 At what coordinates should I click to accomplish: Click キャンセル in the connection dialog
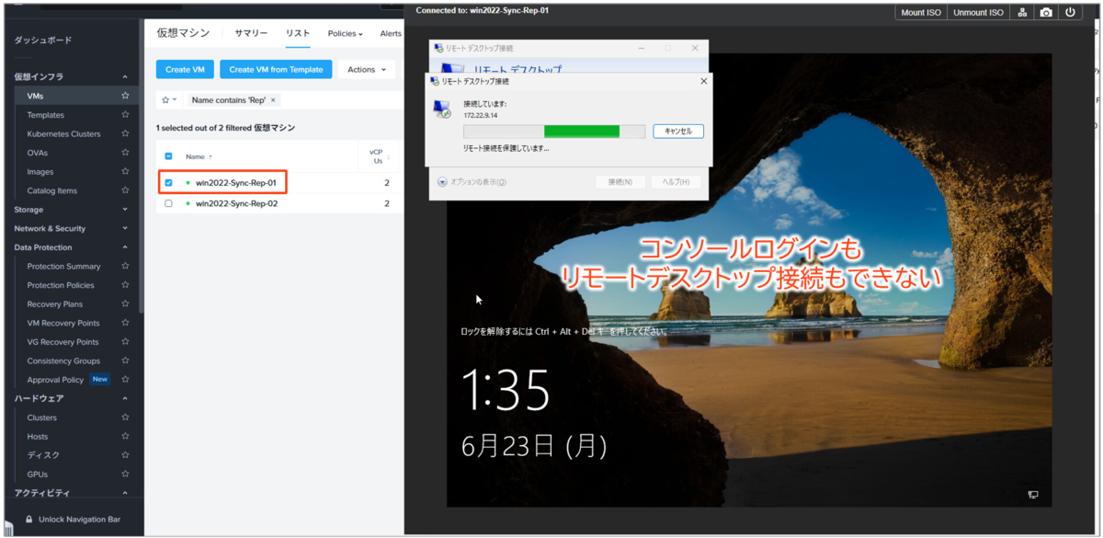[678, 132]
